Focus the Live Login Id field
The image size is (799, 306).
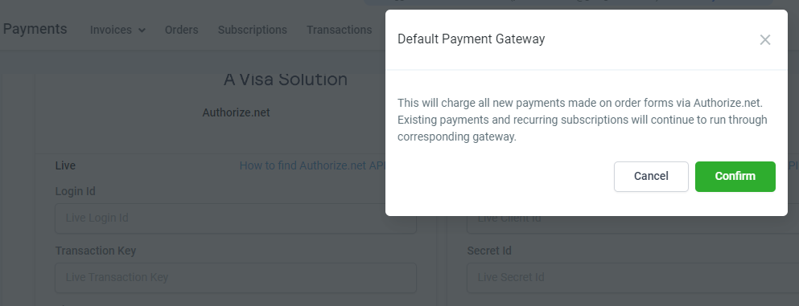click(236, 218)
